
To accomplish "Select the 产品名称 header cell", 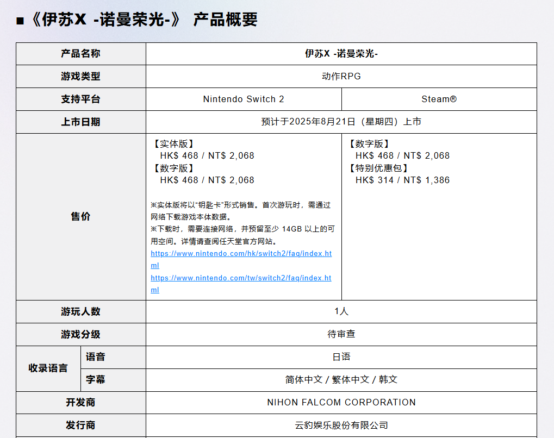I will click(81, 54).
